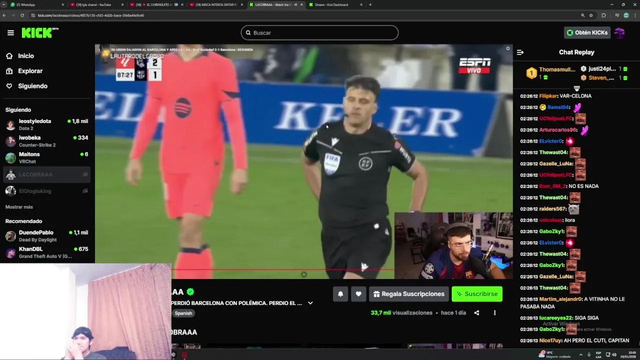Viewport: 640px width, 360px height.
Task: Open the three-dot video options menu
Action: click(494, 313)
